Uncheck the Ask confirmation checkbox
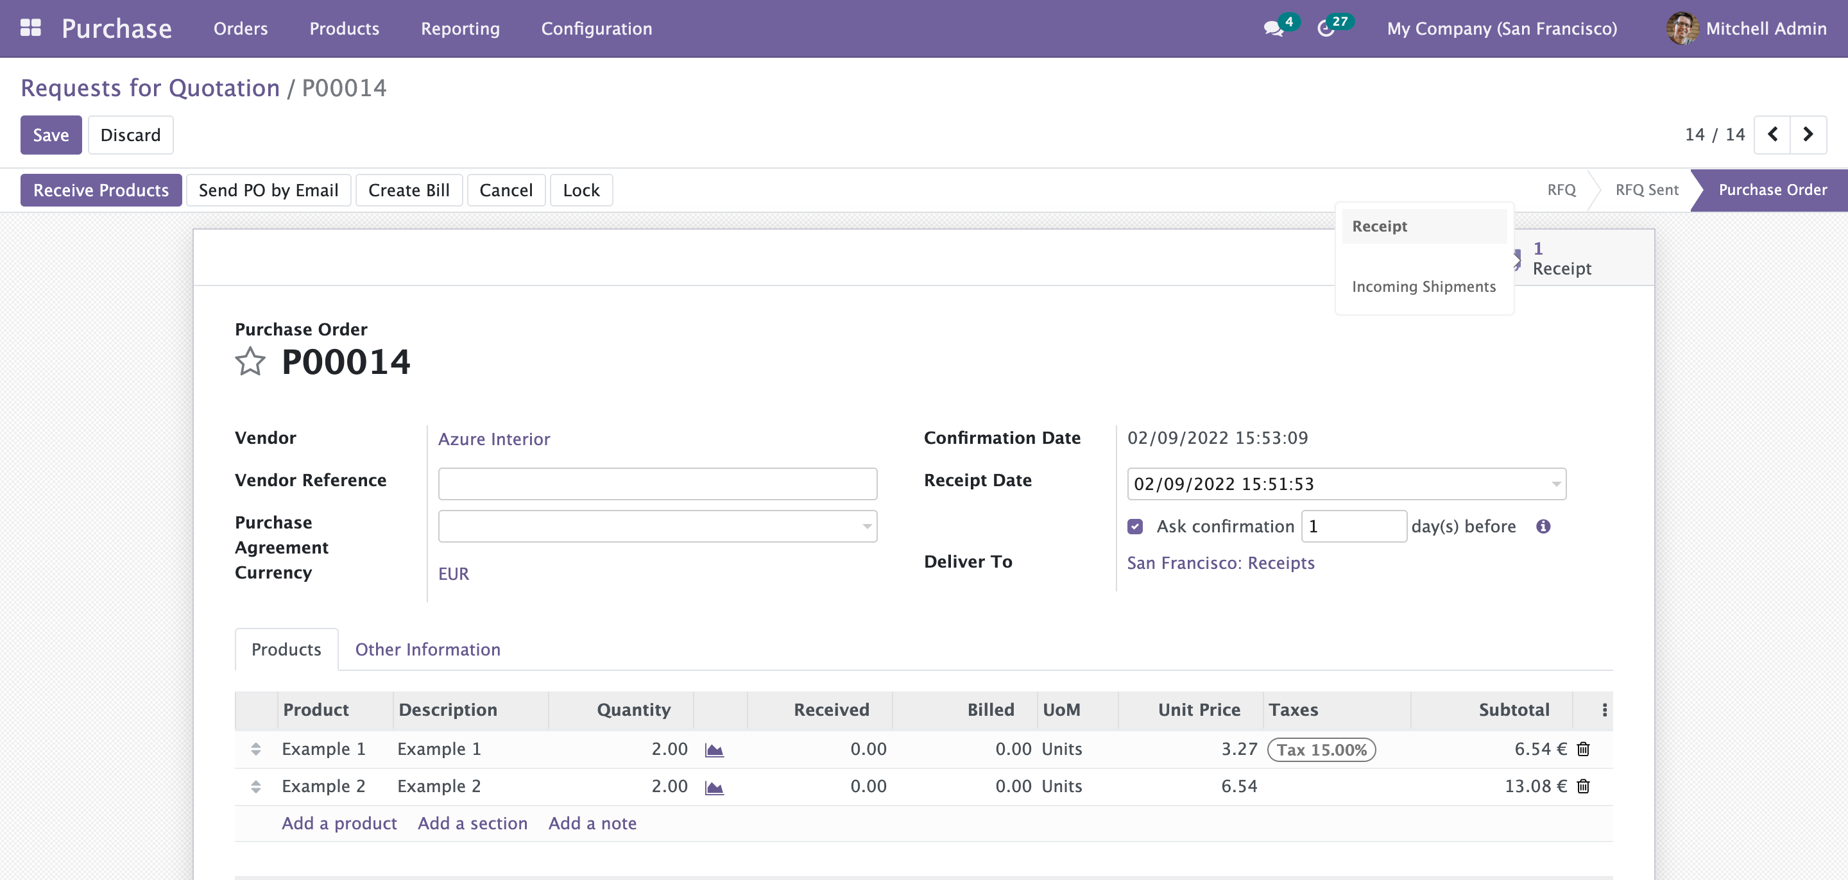Screen dimensions: 1848x880 [x=1135, y=527]
